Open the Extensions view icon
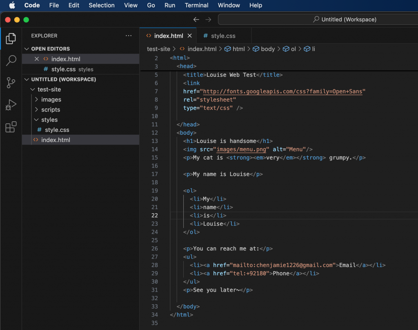This screenshot has height=330, width=418. (x=11, y=127)
